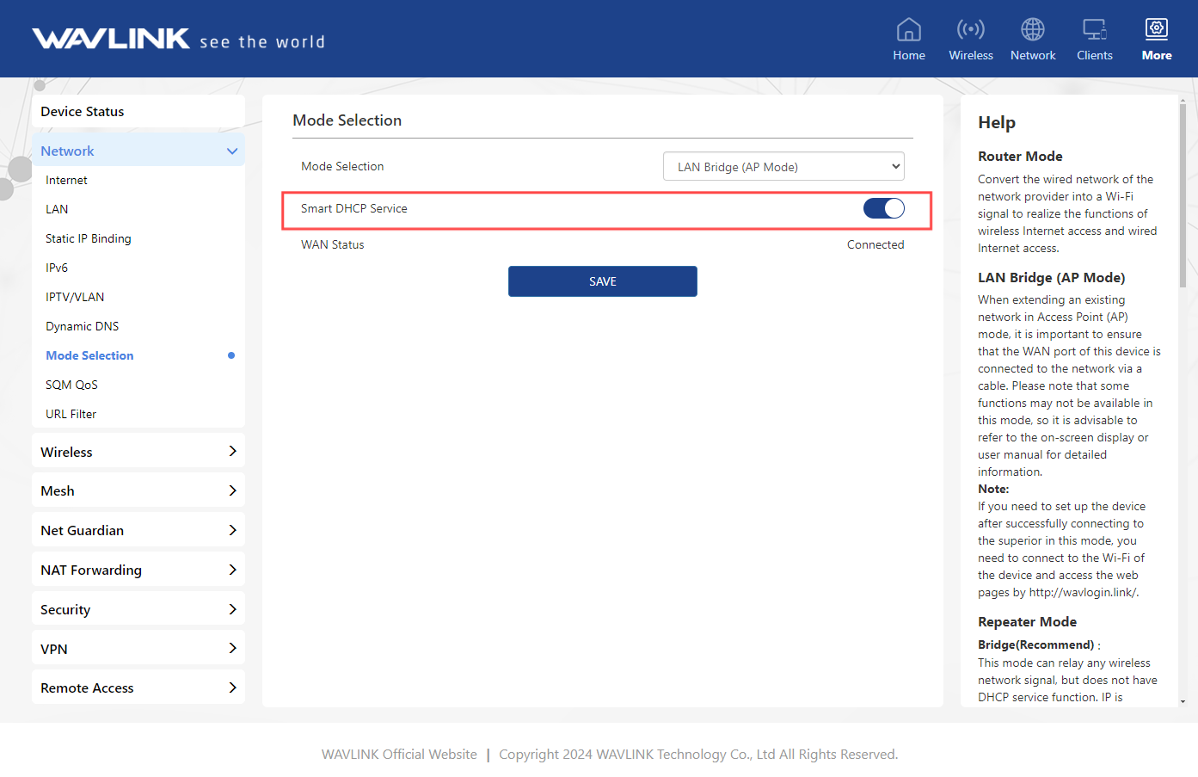Click the Help panel scrollbar
Screen dimensions: 1198x777
point(1183,198)
